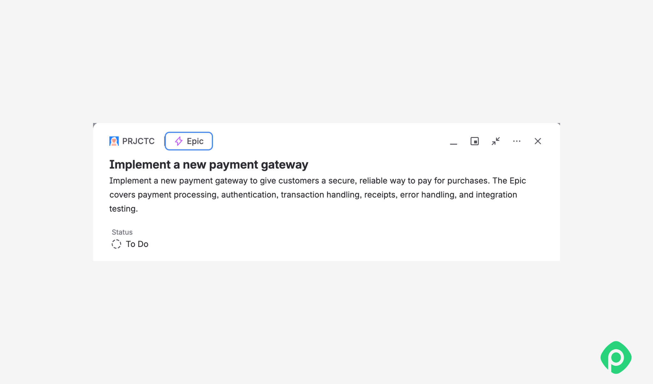
Task: Switch panel to side peek view icon
Action: pyautogui.click(x=474, y=141)
